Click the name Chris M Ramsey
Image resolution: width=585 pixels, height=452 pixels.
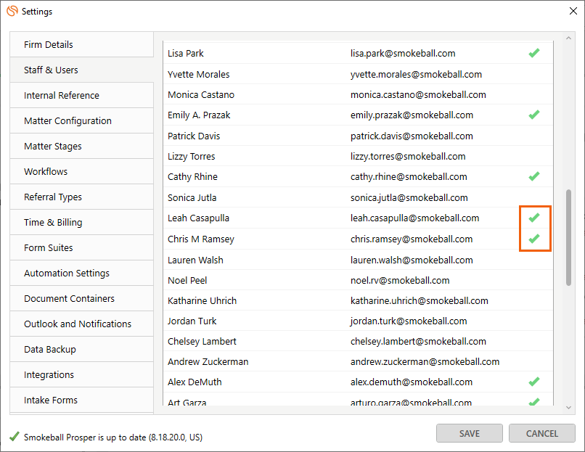pos(201,239)
